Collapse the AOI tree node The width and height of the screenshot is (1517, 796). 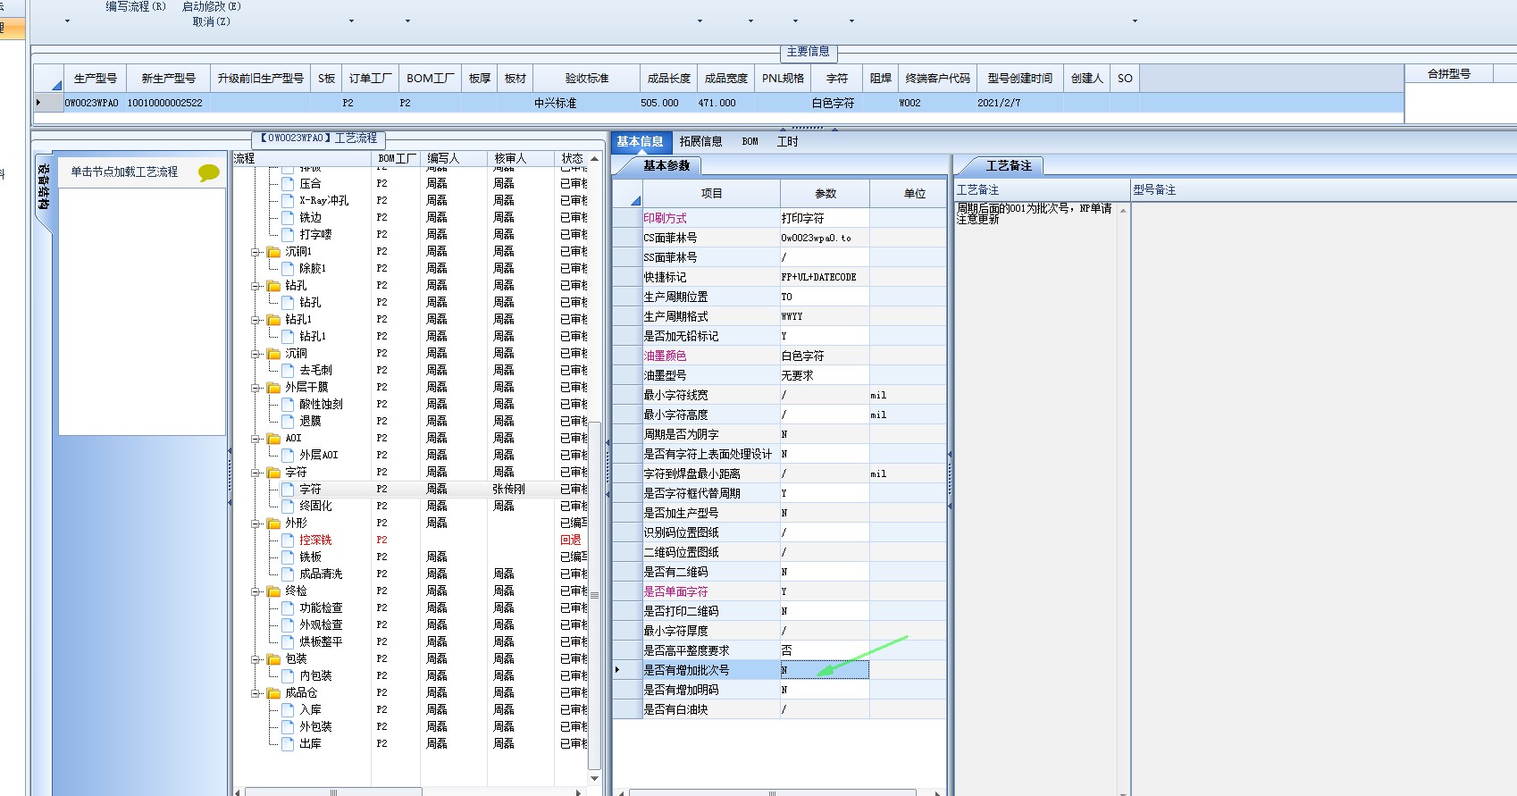256,439
